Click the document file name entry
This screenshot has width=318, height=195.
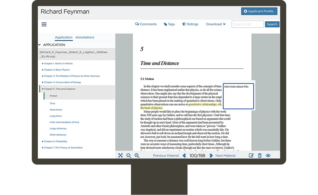pos(76,54)
